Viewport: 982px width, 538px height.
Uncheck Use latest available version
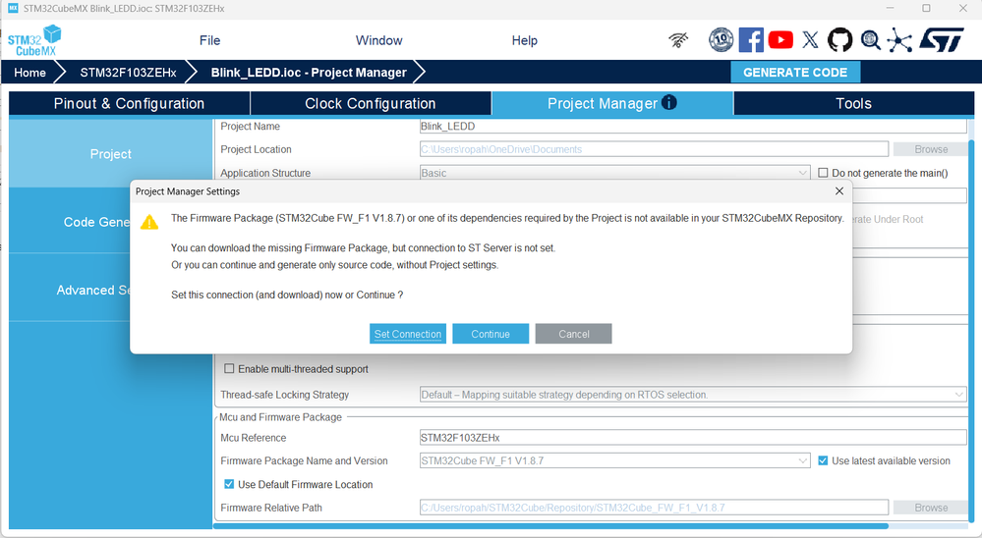click(823, 460)
